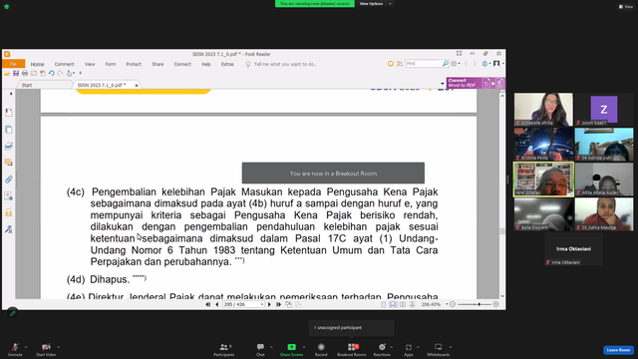Open the Comments panel in left sidebar

coord(9,163)
